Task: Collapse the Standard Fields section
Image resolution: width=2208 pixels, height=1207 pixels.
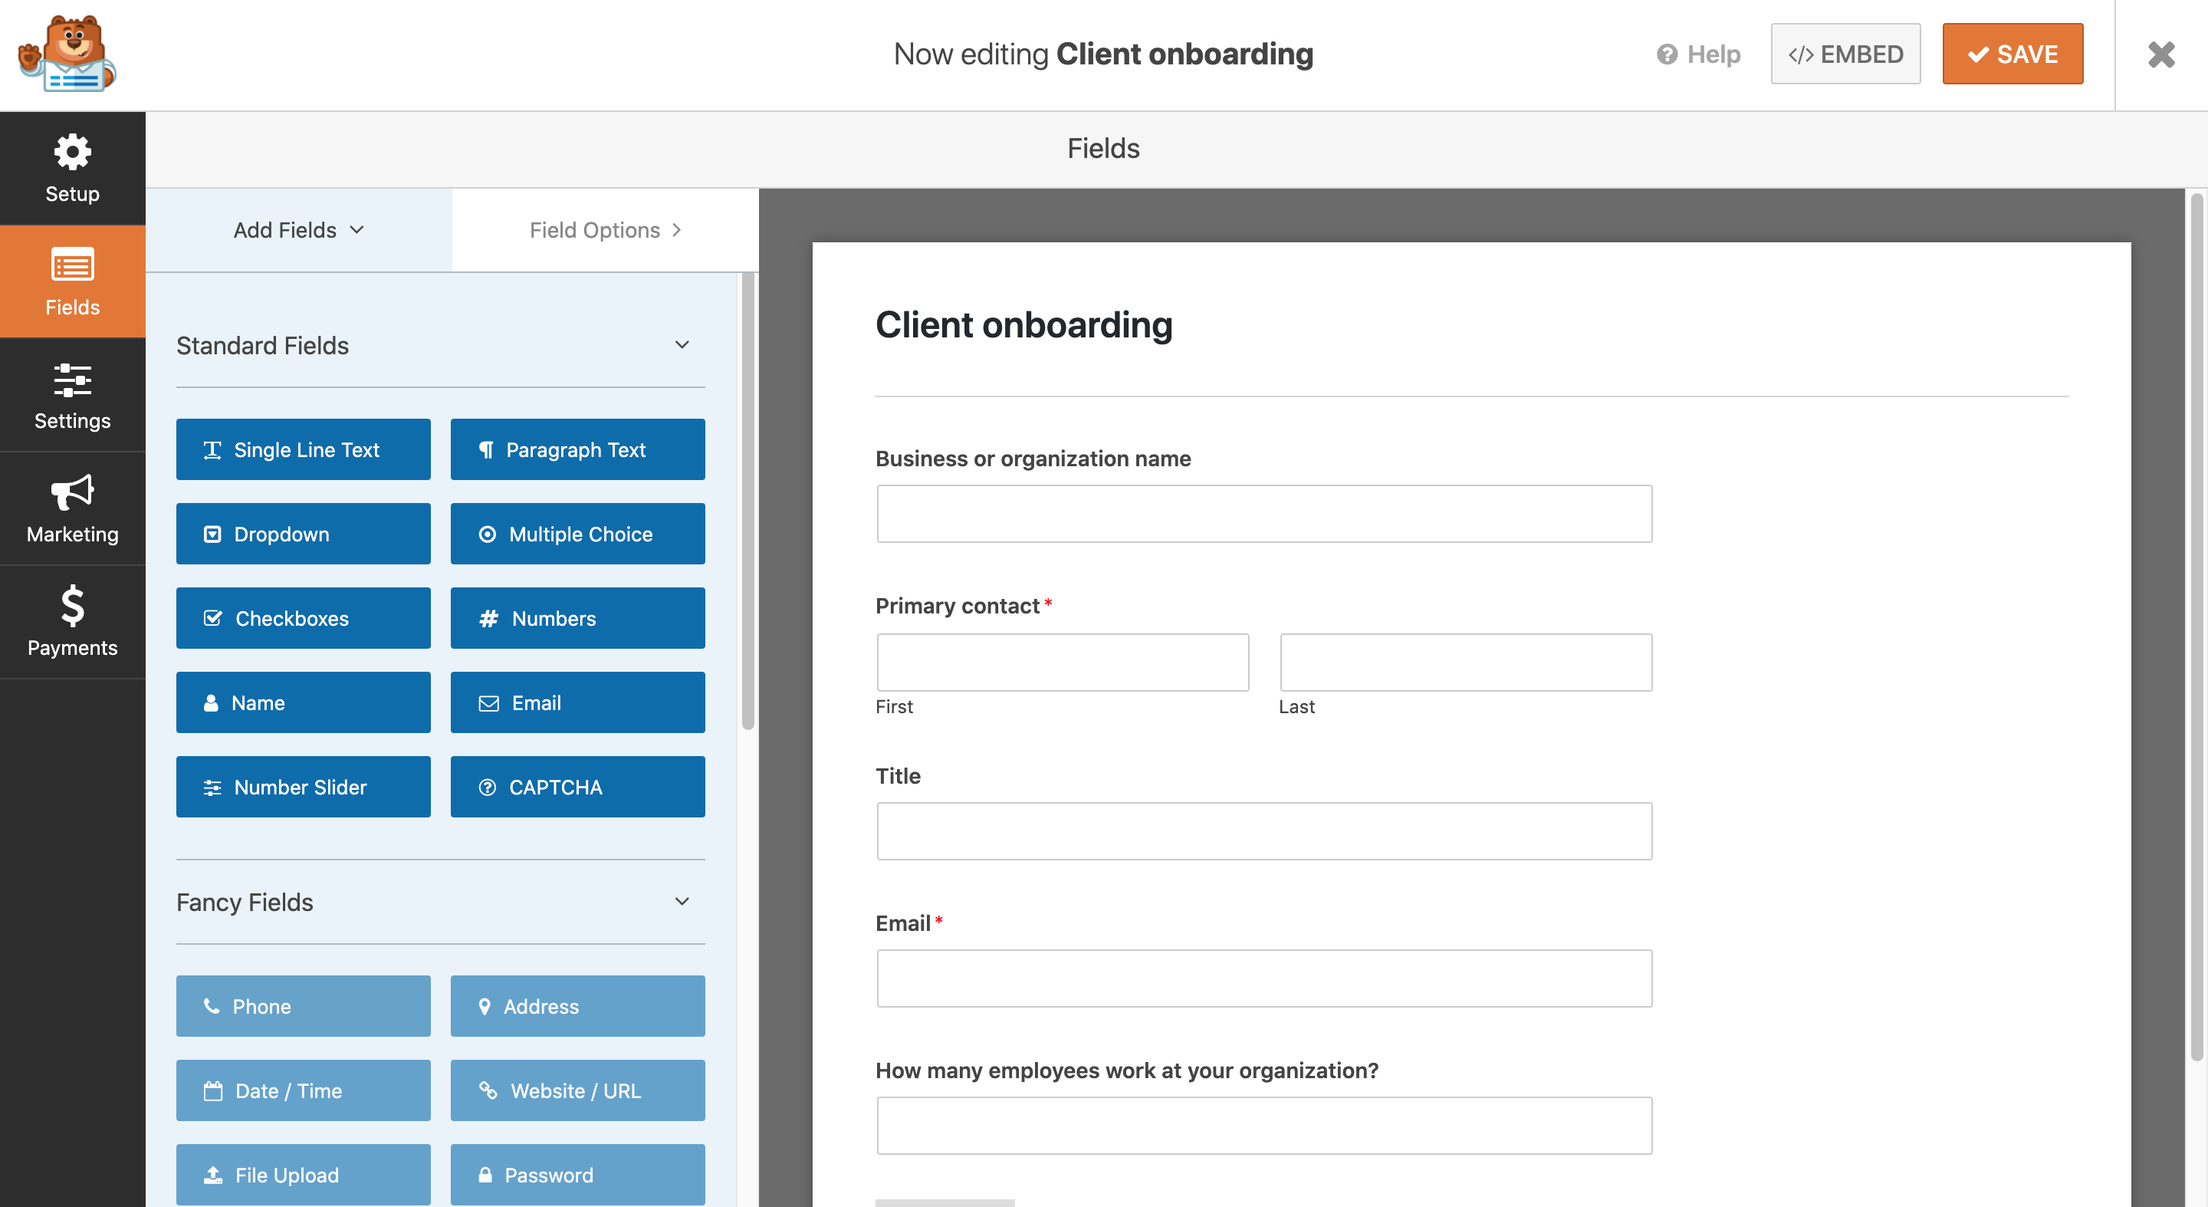Action: coord(679,345)
